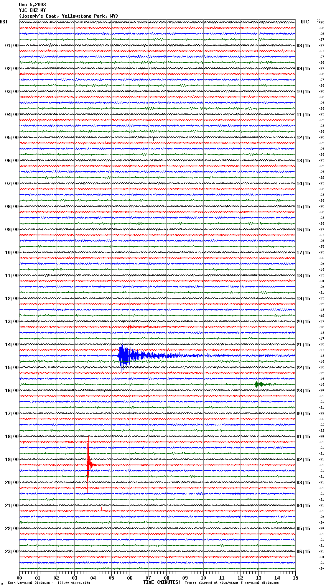Viewport: 326px width, 588px height.
Task: Click the 13 minute tick label
Action: [x=258, y=578]
